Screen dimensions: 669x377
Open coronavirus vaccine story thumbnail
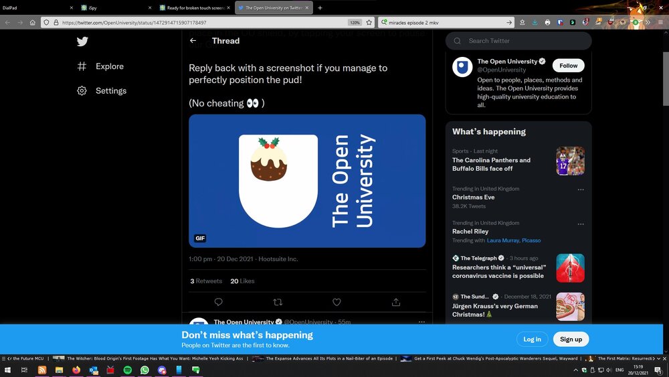coord(571,268)
